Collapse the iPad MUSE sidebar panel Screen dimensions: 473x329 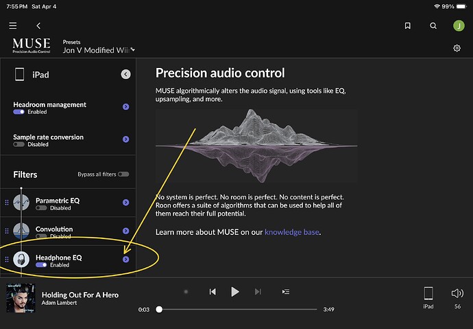point(126,74)
